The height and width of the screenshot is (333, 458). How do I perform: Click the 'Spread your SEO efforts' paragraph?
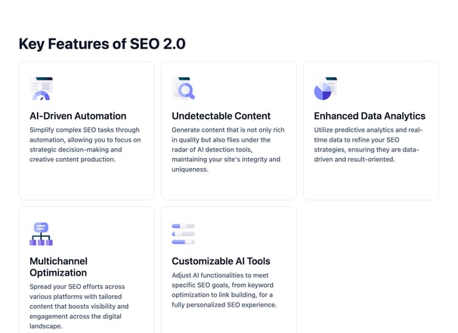[x=79, y=307]
